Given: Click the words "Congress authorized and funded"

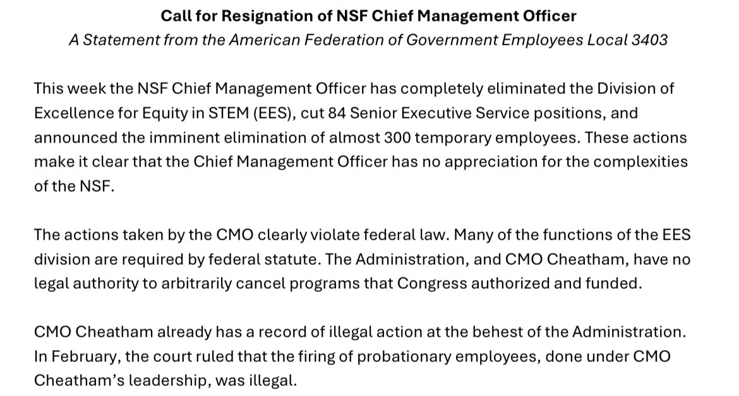Looking at the screenshot, I should tap(519, 284).
